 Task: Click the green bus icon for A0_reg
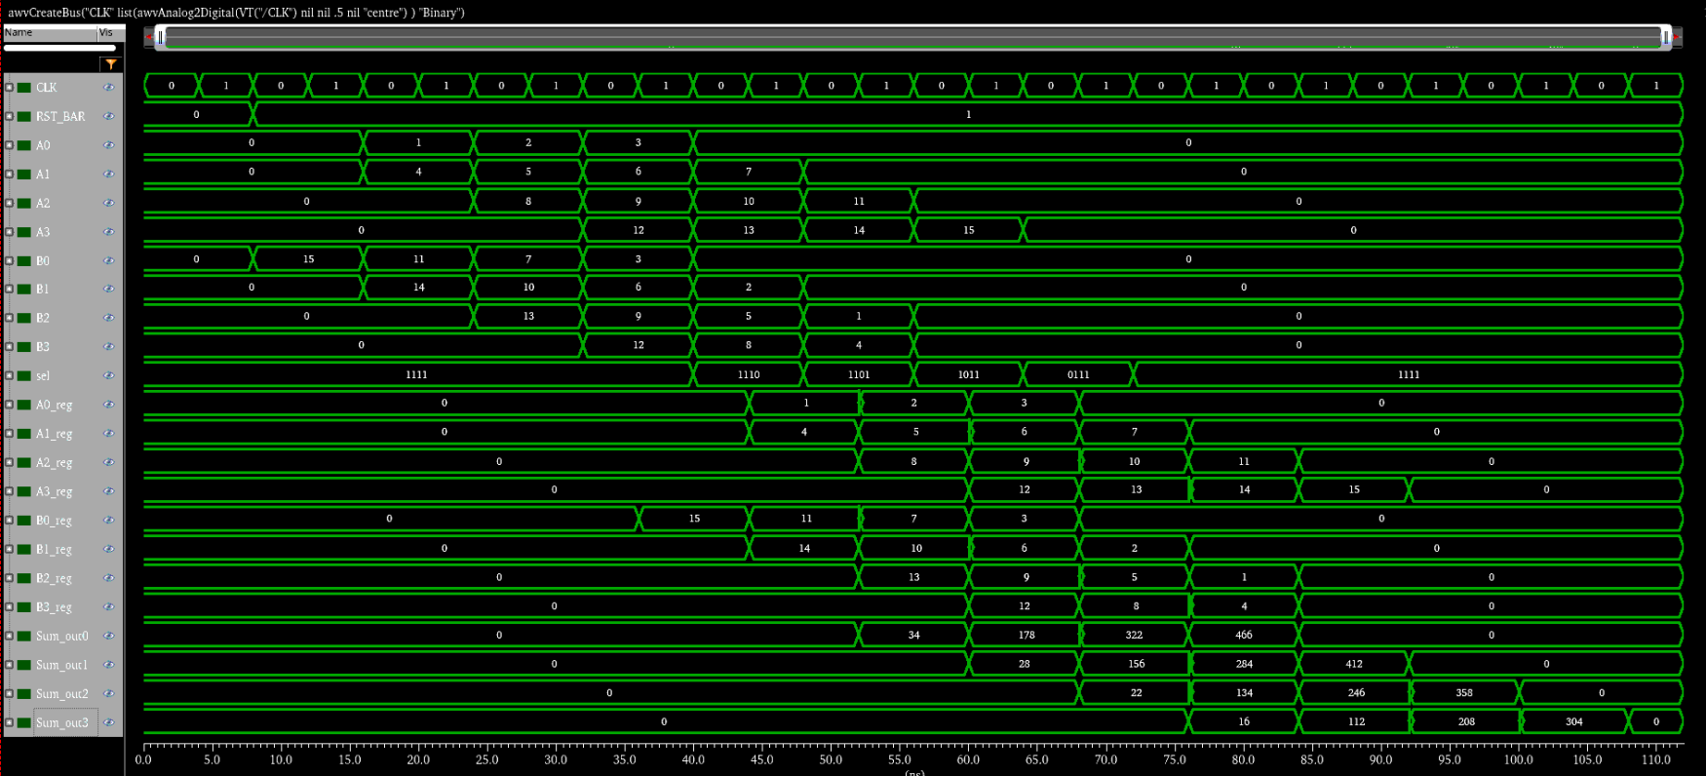coord(24,405)
